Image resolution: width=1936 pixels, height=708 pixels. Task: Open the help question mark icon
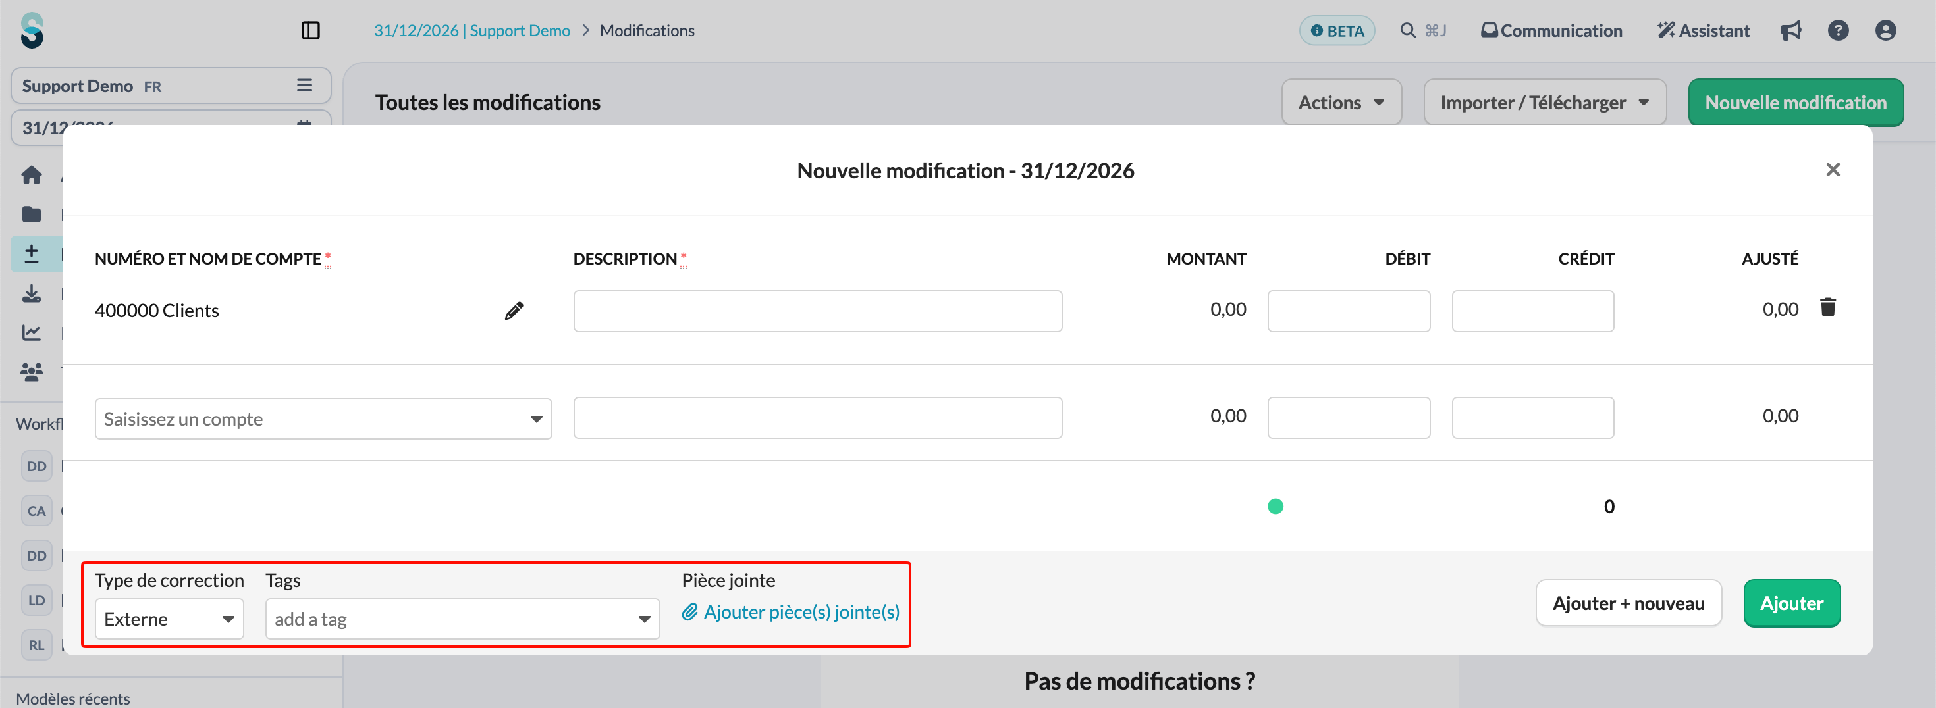pos(1837,31)
